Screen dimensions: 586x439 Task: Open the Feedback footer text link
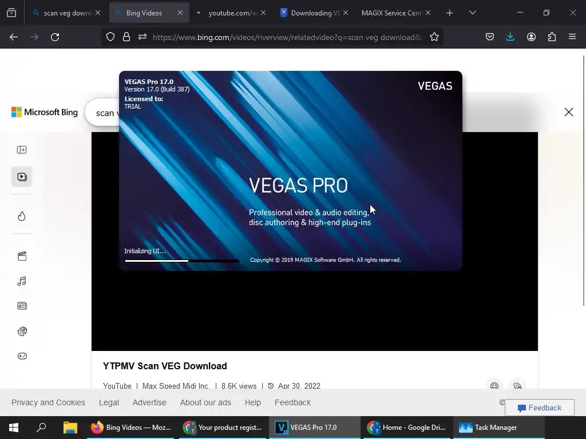(x=292, y=402)
